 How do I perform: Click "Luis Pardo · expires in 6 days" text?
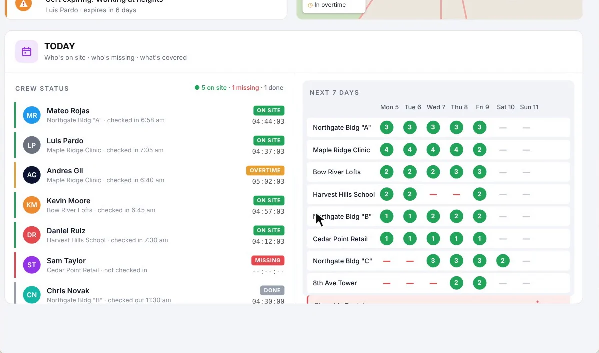[x=91, y=10]
